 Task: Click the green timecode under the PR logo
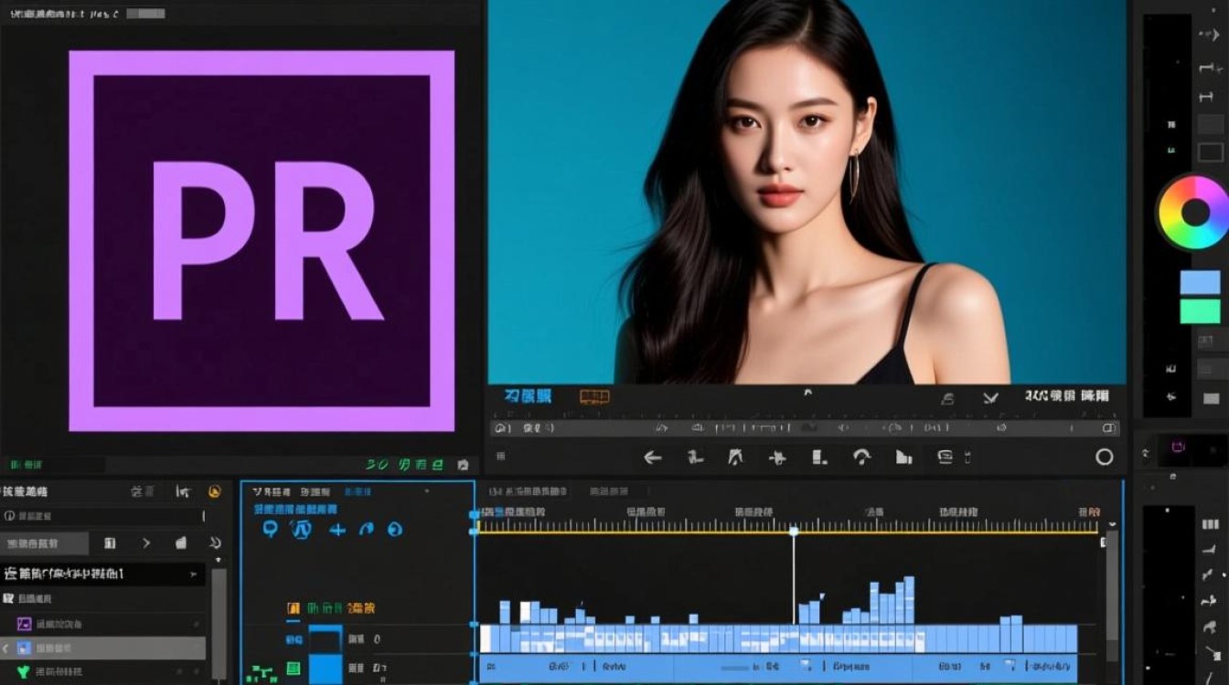point(403,465)
